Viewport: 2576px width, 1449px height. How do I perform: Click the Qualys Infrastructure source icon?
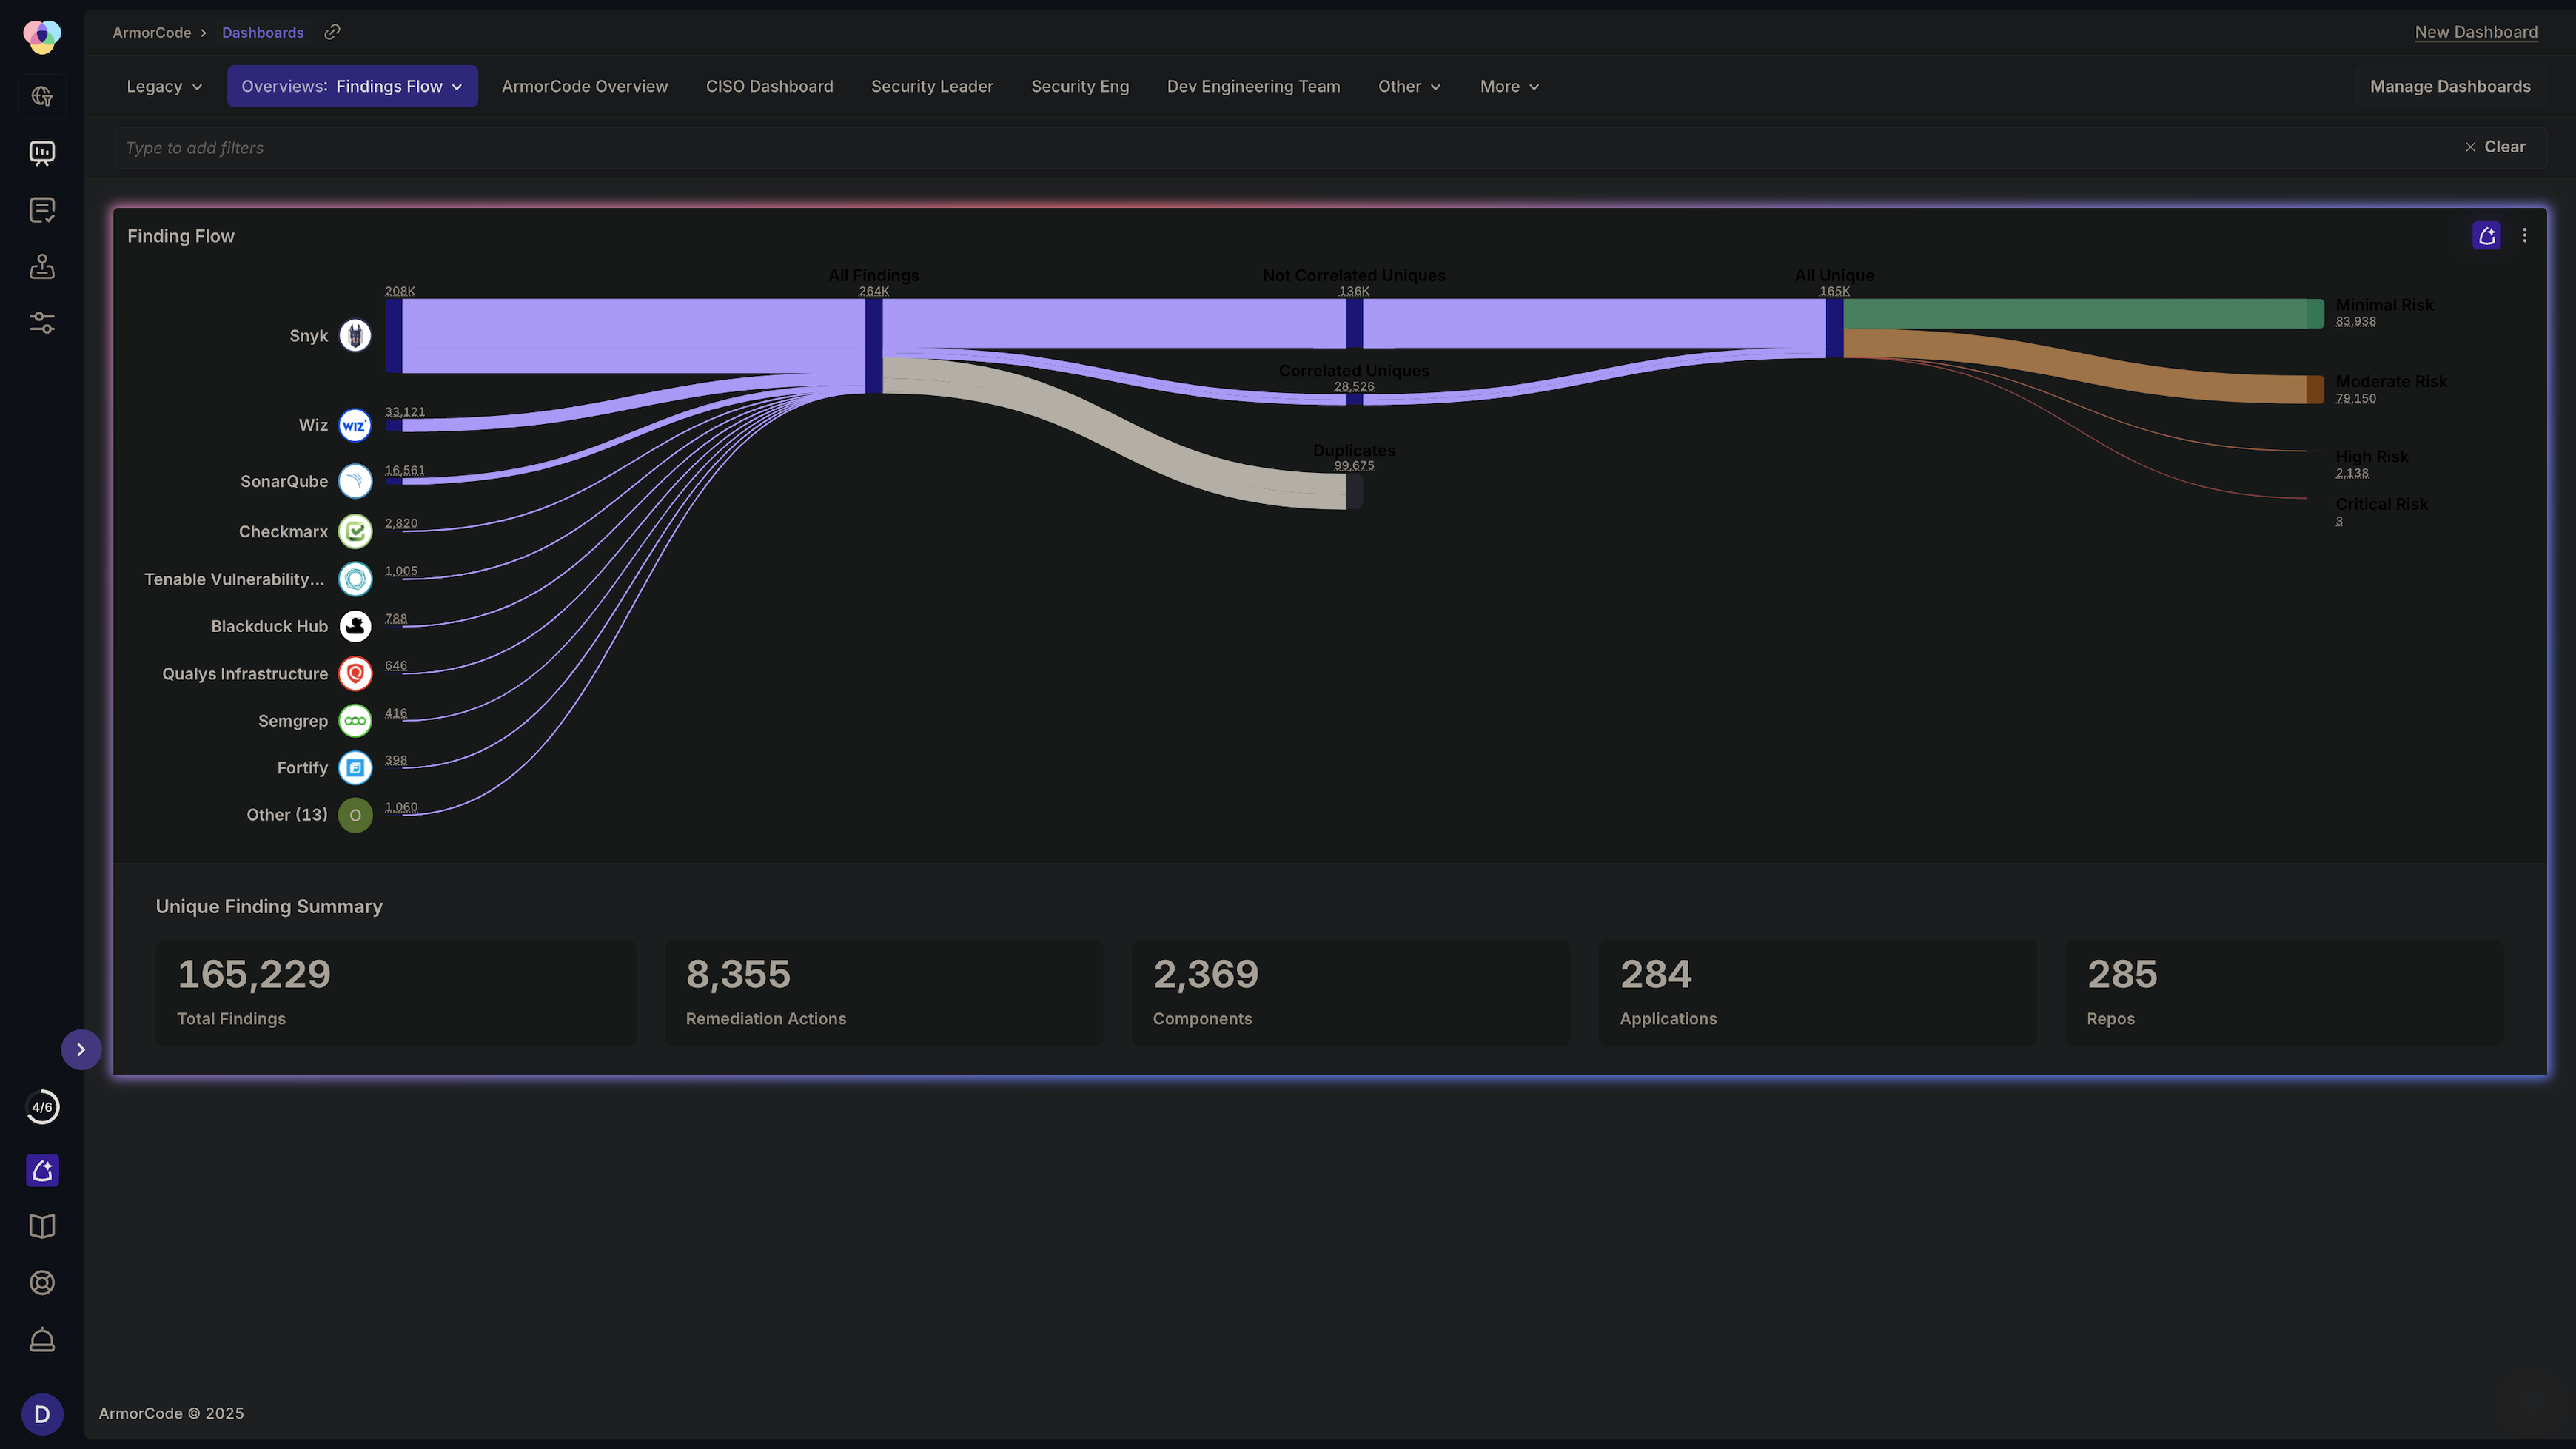pos(355,674)
